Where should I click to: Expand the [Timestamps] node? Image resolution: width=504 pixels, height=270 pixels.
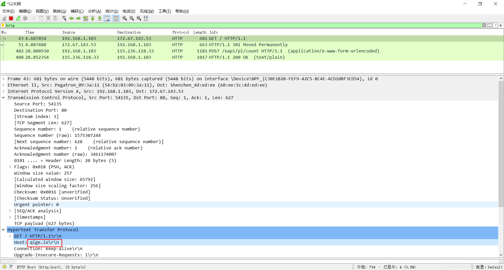click(x=10, y=217)
